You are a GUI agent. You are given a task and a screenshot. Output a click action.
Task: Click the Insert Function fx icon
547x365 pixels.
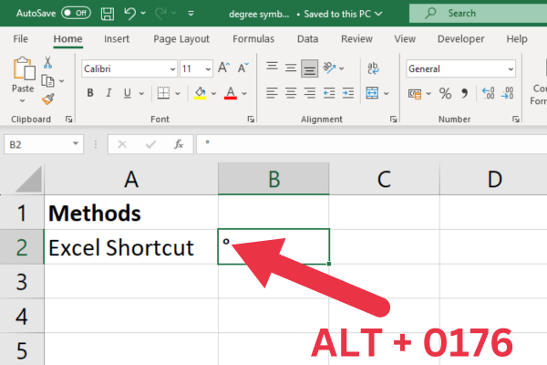click(179, 144)
